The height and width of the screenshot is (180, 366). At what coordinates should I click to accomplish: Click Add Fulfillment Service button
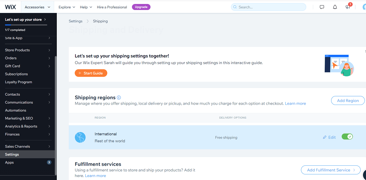(x=331, y=170)
